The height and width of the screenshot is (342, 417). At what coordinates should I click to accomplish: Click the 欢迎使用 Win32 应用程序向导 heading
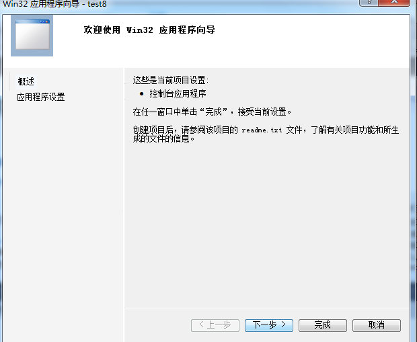(x=149, y=30)
